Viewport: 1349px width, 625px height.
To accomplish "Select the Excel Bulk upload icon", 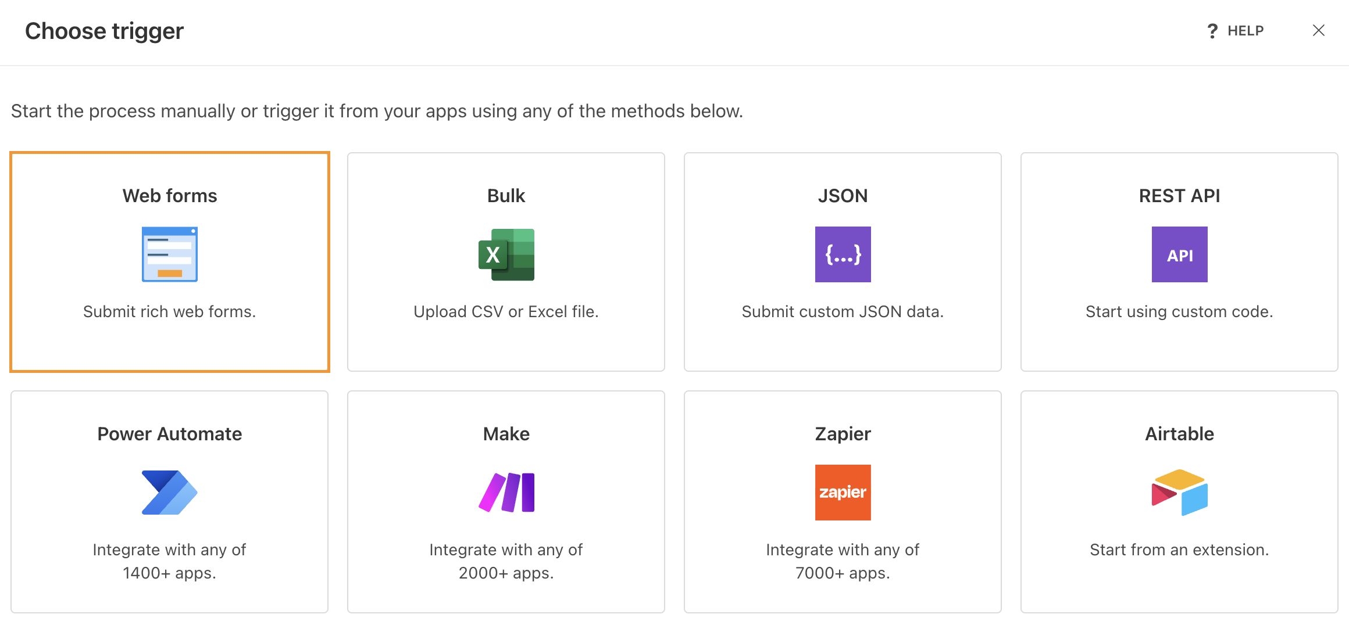I will (506, 254).
